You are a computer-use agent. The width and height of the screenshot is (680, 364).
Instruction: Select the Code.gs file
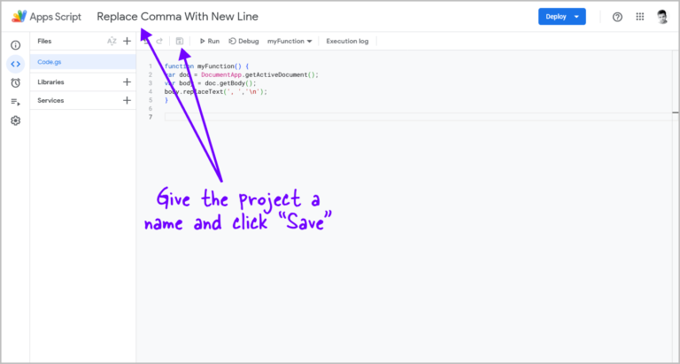[x=83, y=62]
